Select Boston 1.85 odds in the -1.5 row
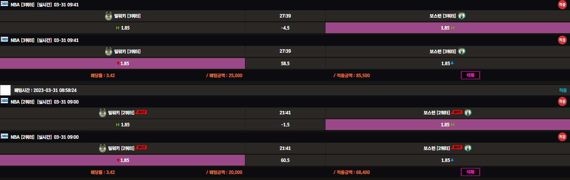This screenshot has width=570, height=180. [x=447, y=124]
